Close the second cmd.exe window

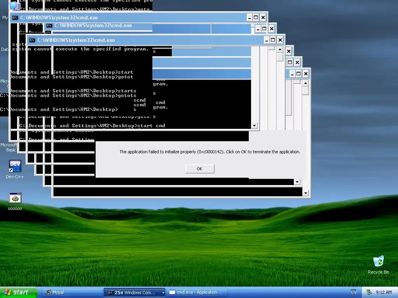[x=272, y=29]
